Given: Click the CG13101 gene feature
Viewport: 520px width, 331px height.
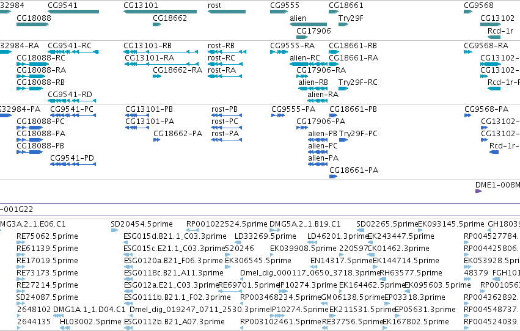Looking at the screenshot, I should pos(160,12).
